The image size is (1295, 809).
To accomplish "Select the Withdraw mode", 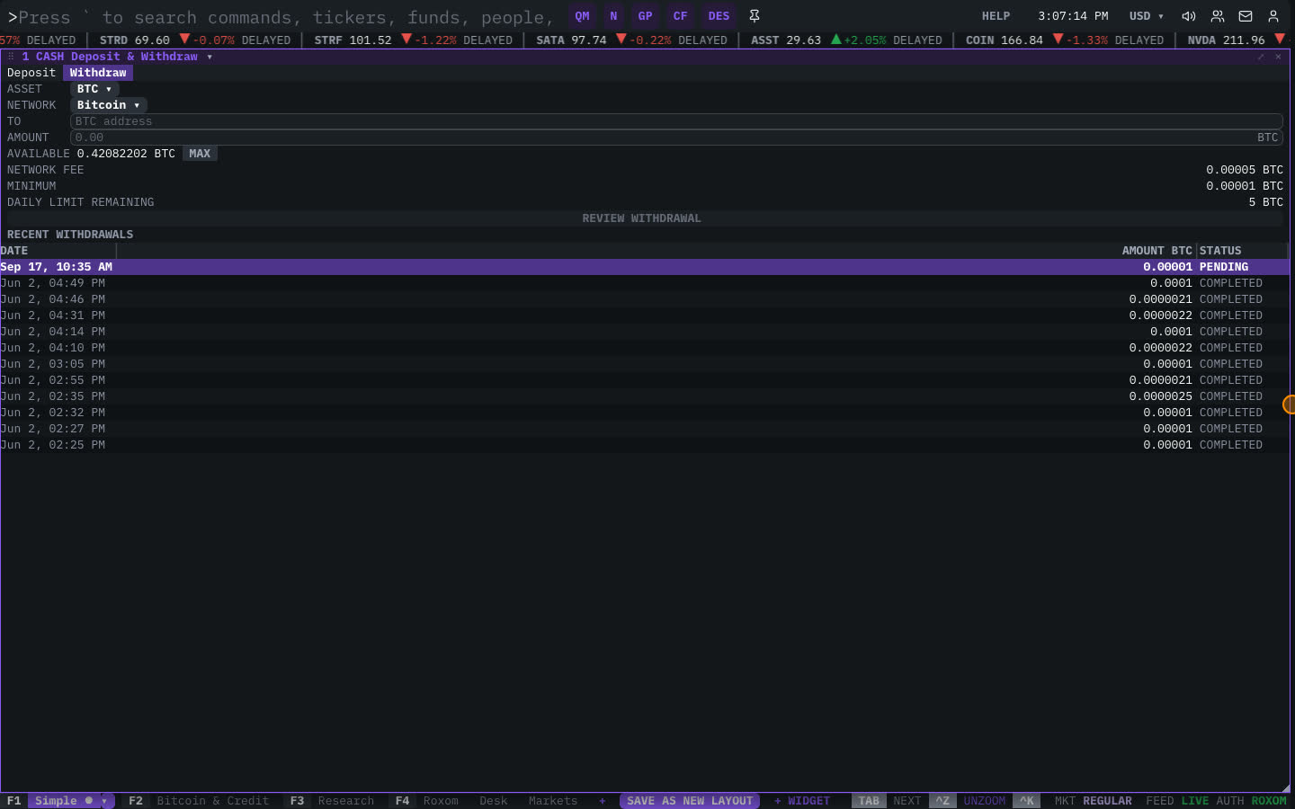I will point(98,73).
